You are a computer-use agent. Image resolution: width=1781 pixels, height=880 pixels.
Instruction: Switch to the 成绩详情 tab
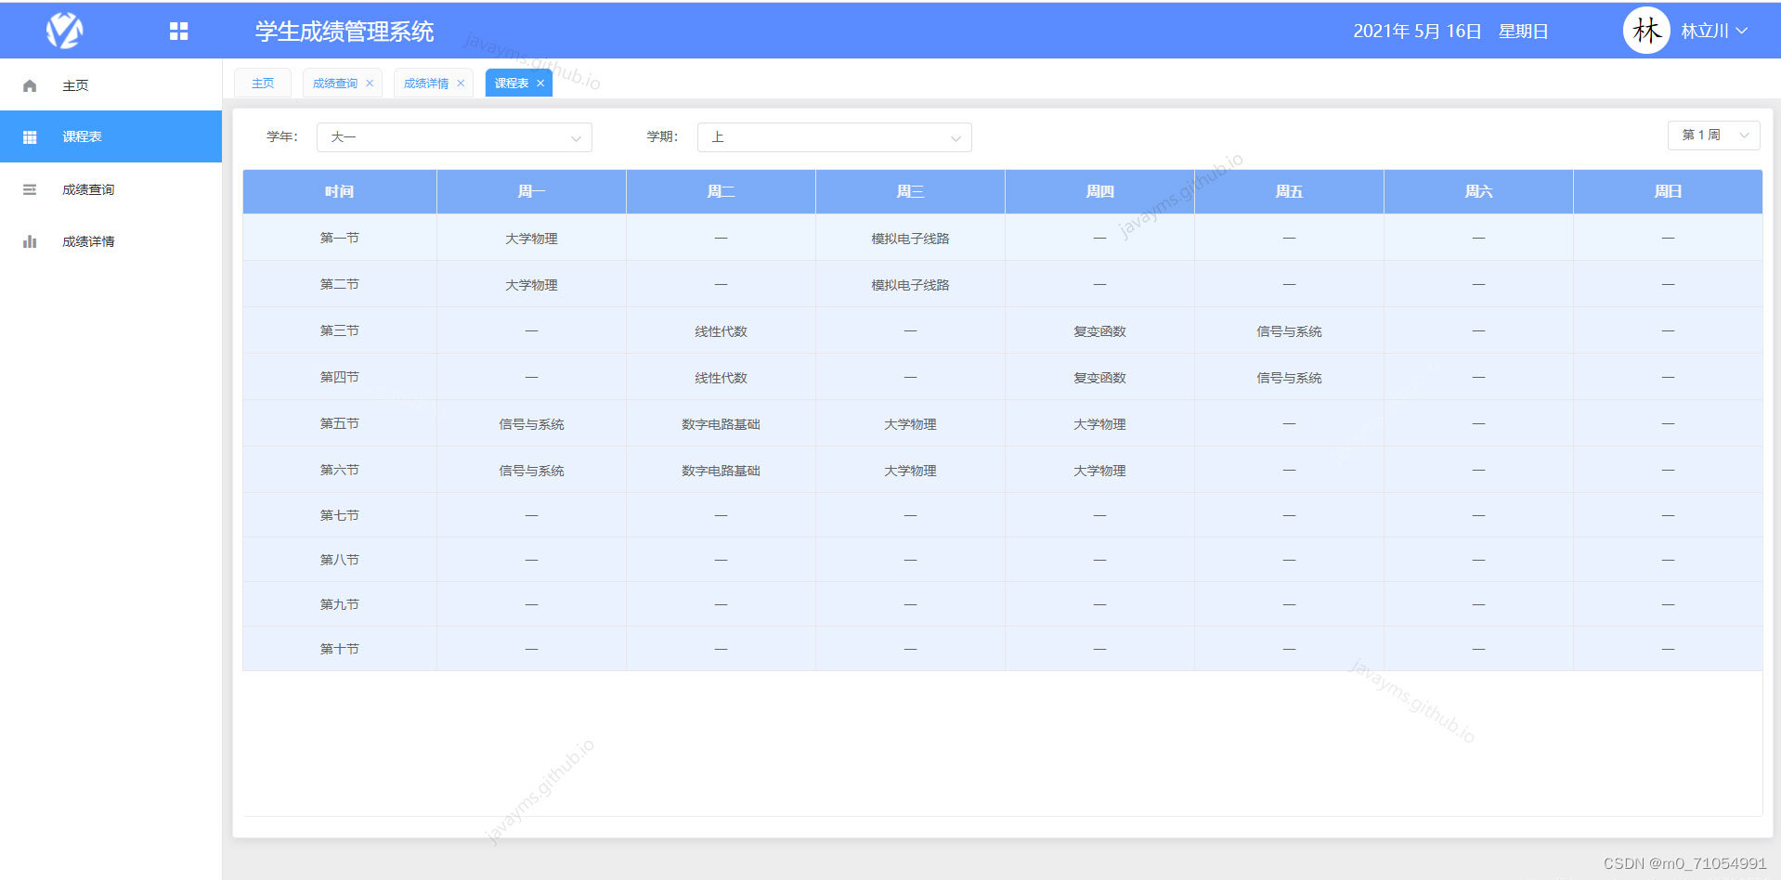pyautogui.click(x=425, y=83)
